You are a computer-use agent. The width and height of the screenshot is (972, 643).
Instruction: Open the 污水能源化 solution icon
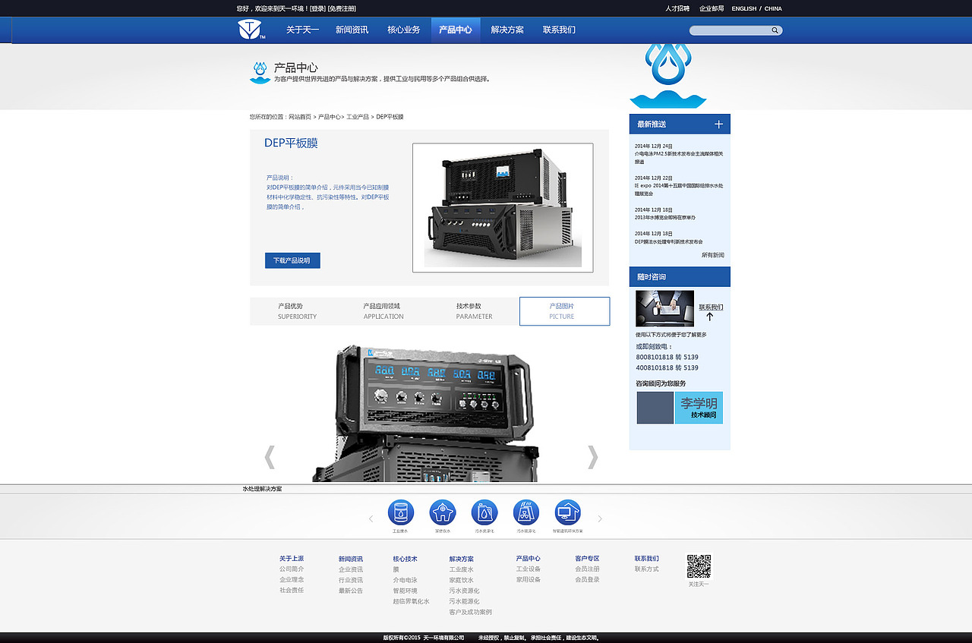(526, 512)
